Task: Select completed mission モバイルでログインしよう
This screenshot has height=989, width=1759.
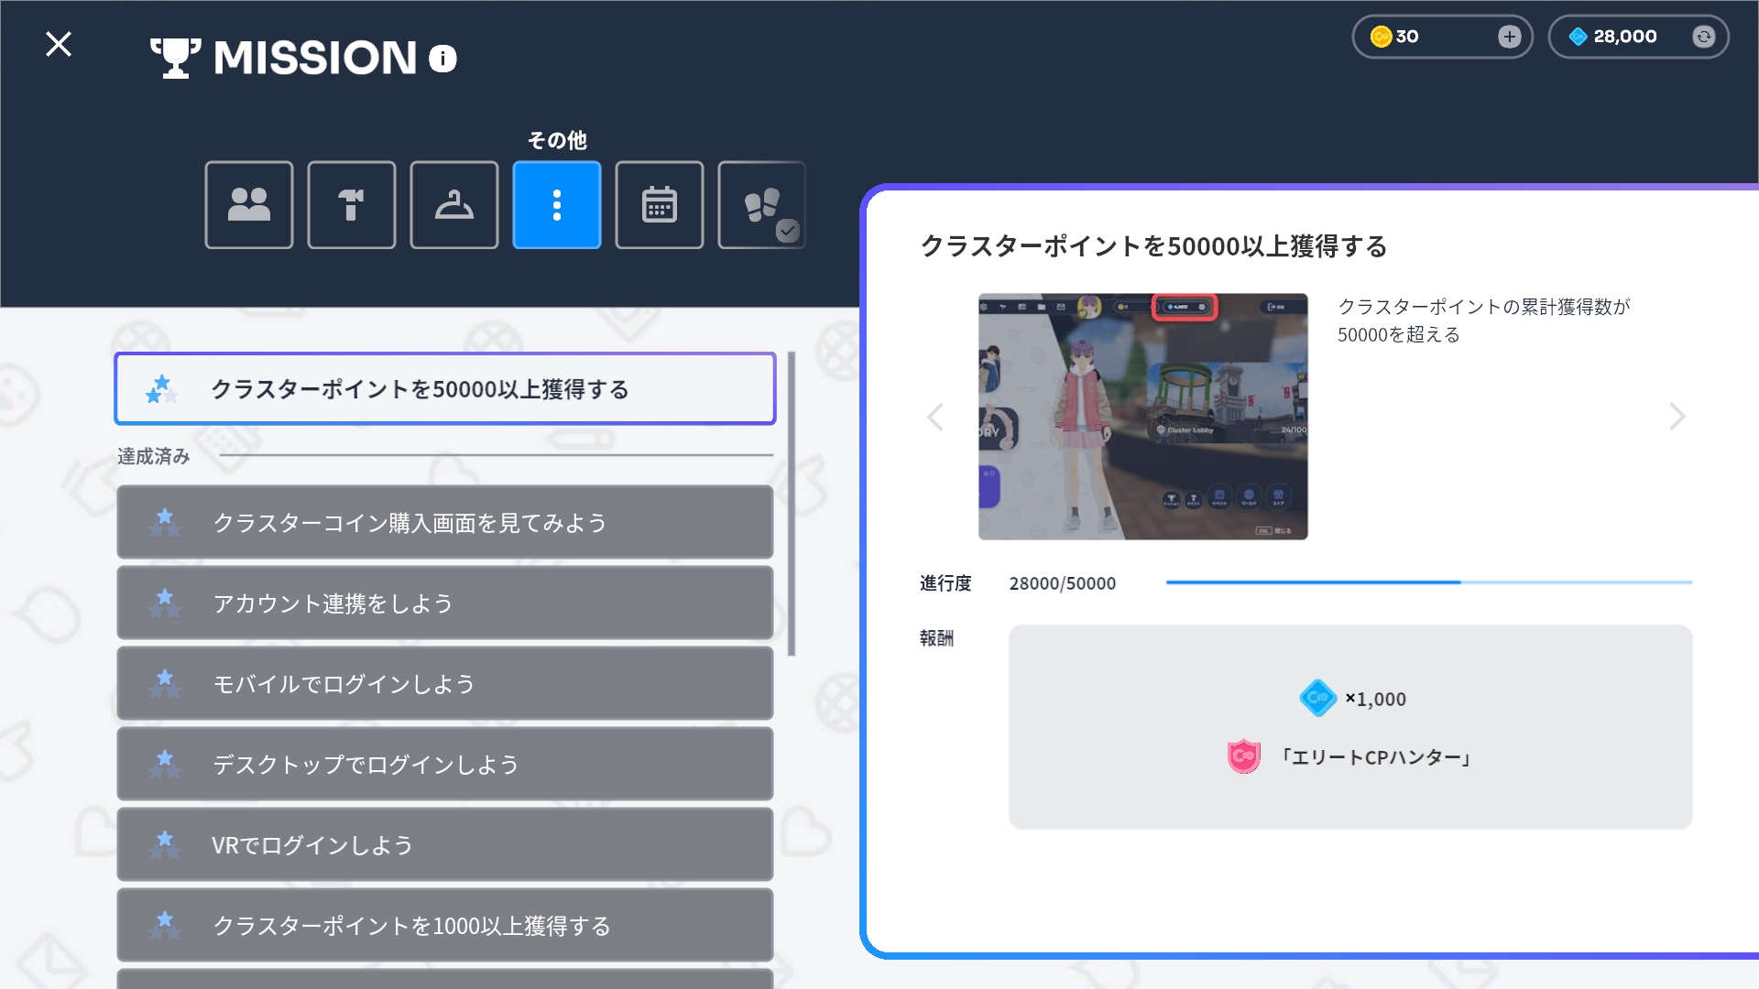Action: (445, 683)
